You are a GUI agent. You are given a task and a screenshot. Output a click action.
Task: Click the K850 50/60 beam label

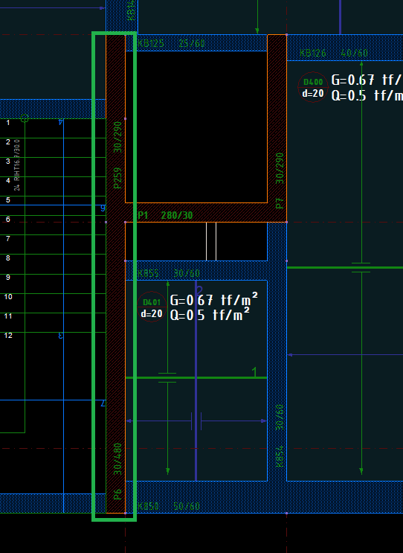(168, 506)
